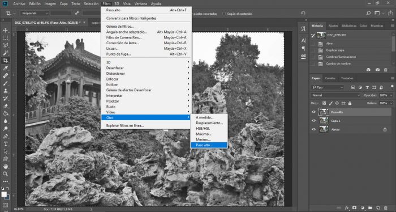Select the Eraser tool
The image size is (396, 212).
5,106
